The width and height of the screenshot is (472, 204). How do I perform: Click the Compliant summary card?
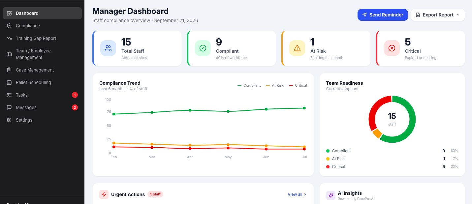[x=232, y=48]
